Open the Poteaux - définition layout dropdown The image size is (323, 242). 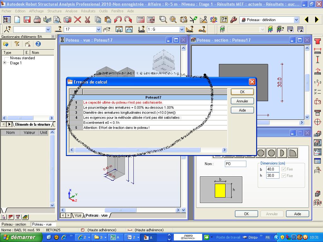coord(296,20)
